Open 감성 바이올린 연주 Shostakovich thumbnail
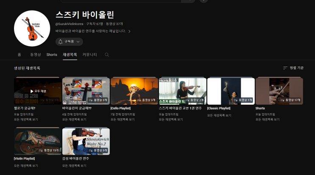Viewport: 315px width, 175px height. pyautogui.click(x=86, y=142)
